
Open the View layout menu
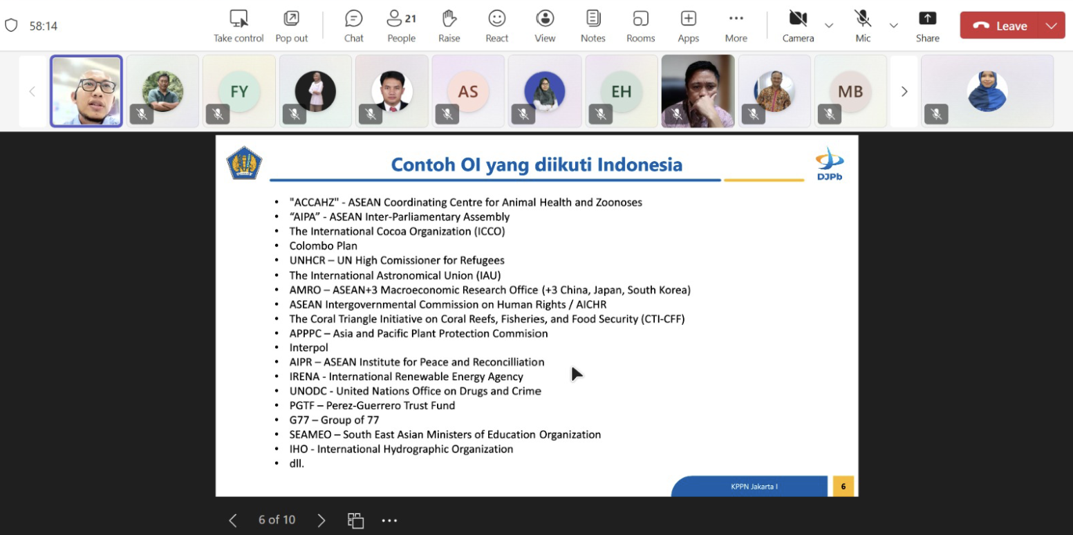pyautogui.click(x=545, y=26)
